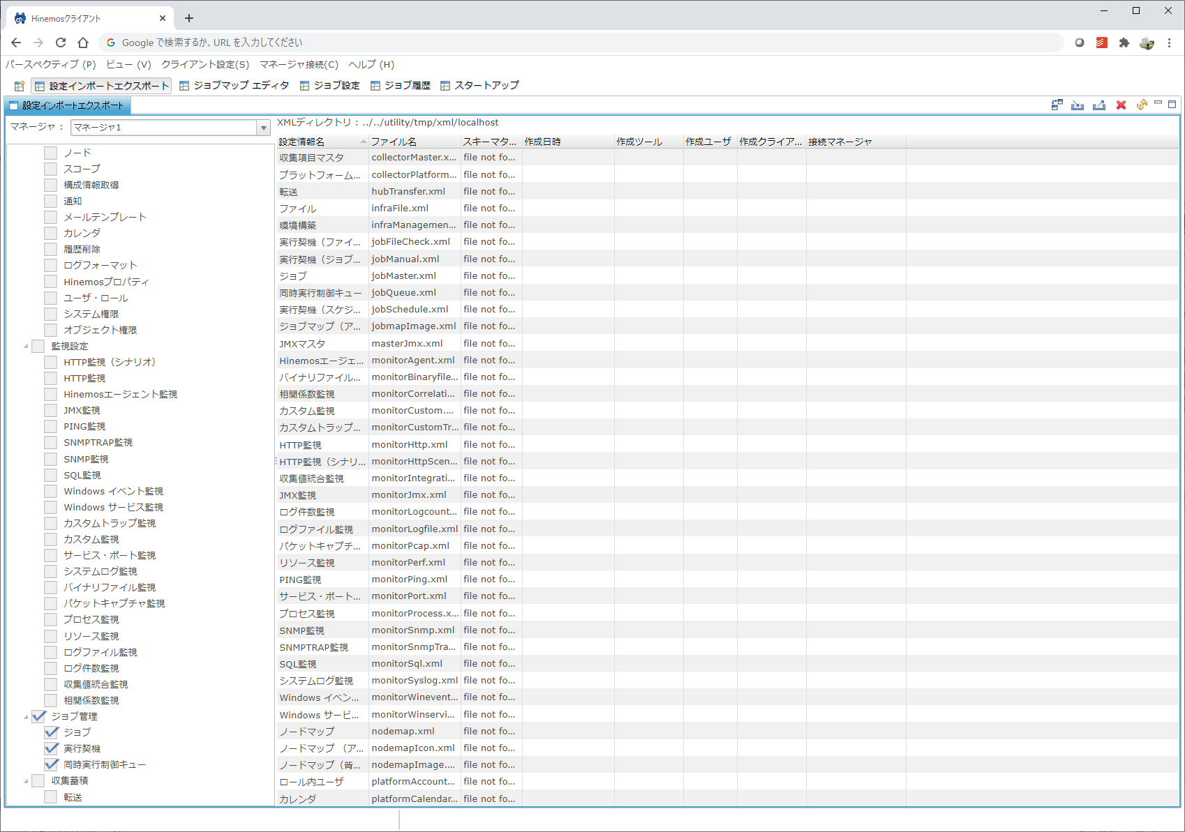
Task: Click the diff/compare XML icon in view toolbar
Action: coord(1057,105)
